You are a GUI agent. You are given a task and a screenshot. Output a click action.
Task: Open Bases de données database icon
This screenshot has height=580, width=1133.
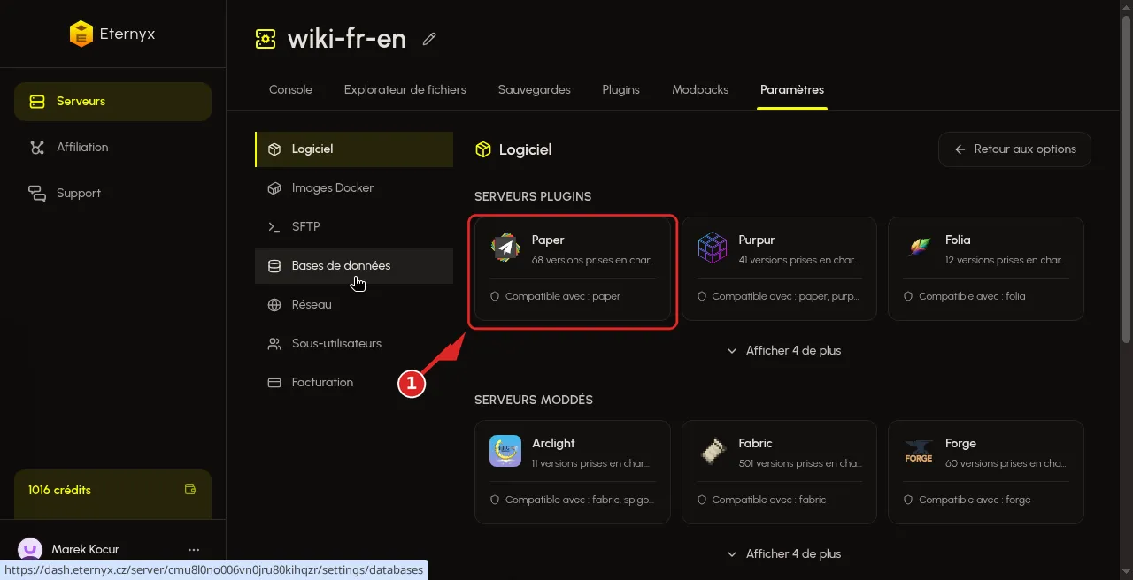[274, 266]
